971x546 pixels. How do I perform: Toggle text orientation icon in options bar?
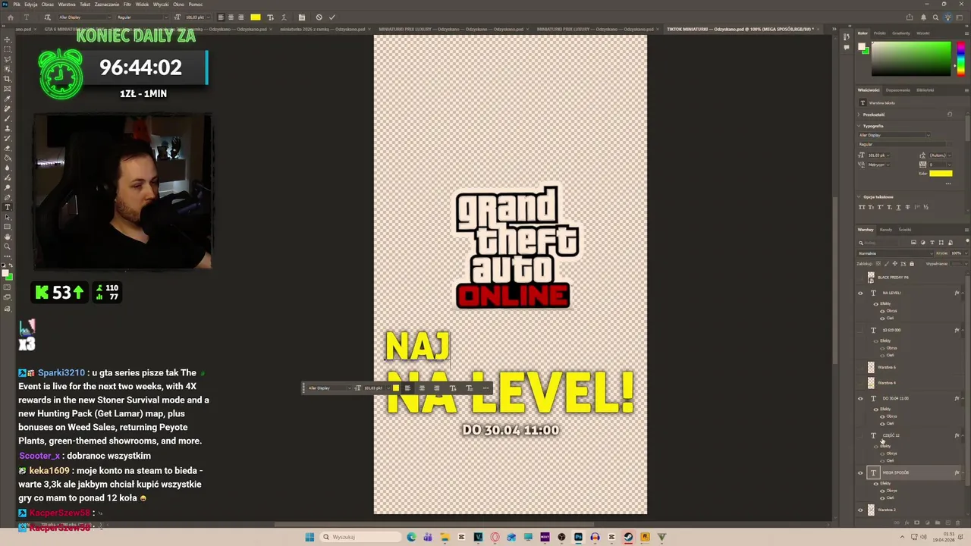[48, 17]
